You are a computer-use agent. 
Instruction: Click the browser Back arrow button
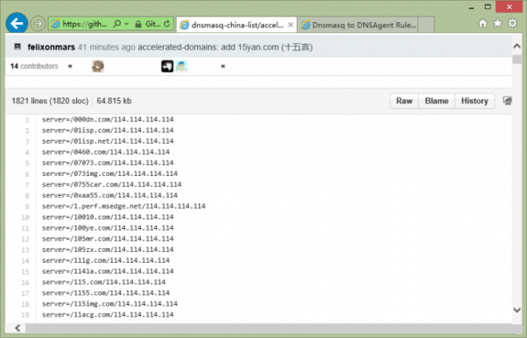coord(16,22)
